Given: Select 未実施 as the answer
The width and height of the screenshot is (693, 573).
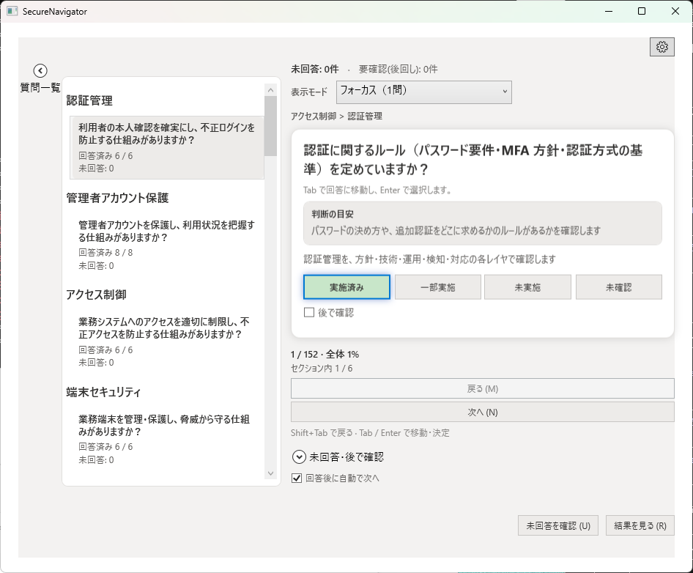Looking at the screenshot, I should pos(527,286).
